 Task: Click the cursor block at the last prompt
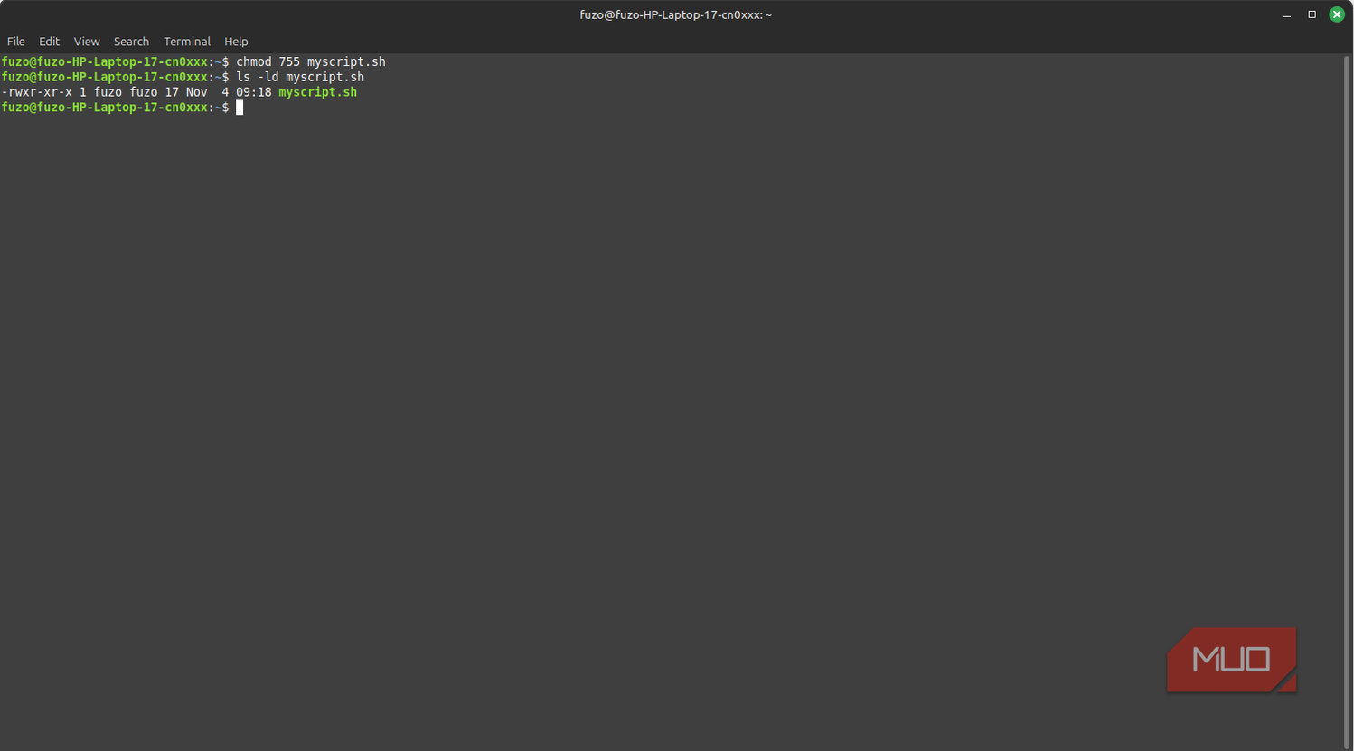coord(240,108)
